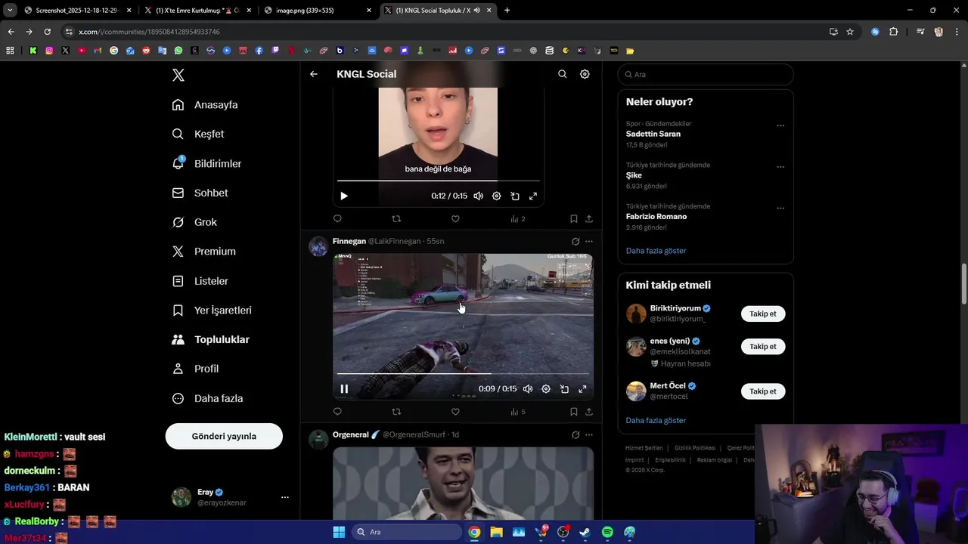Viewport: 968px width, 544px height.
Task: Open more options for Sadettin Saran trend
Action: (x=780, y=125)
